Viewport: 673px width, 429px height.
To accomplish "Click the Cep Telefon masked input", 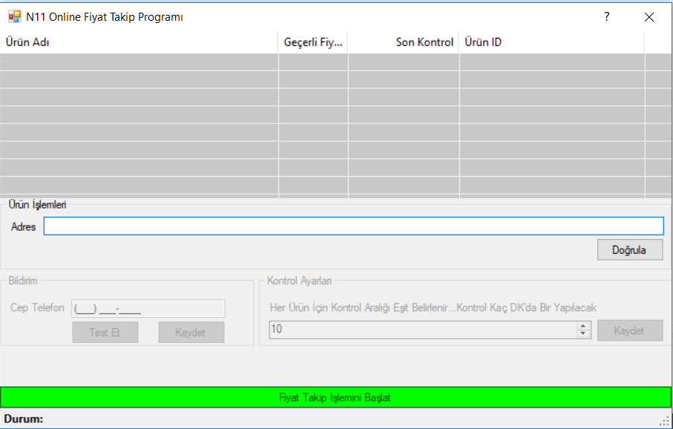I will click(x=148, y=308).
